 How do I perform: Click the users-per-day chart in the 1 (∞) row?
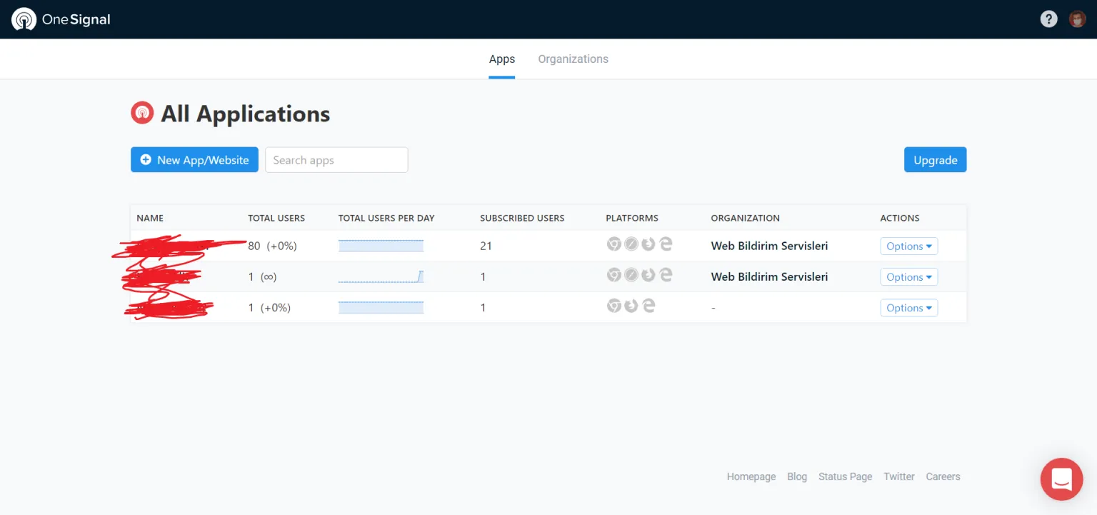(x=381, y=276)
